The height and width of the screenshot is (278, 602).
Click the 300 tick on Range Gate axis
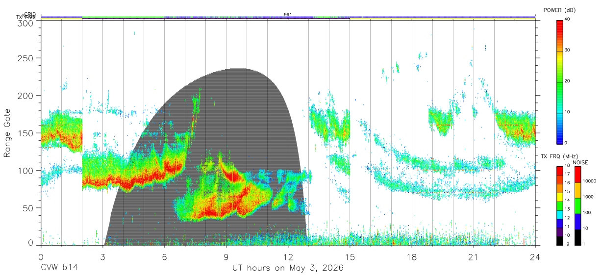pyautogui.click(x=25, y=23)
